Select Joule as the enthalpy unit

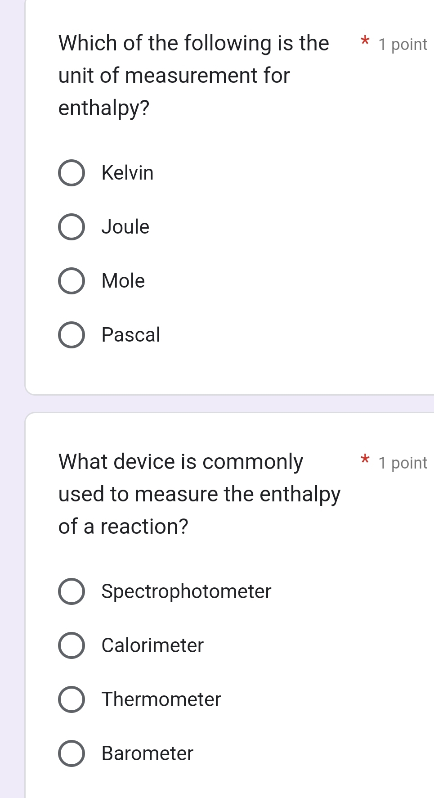tap(72, 227)
